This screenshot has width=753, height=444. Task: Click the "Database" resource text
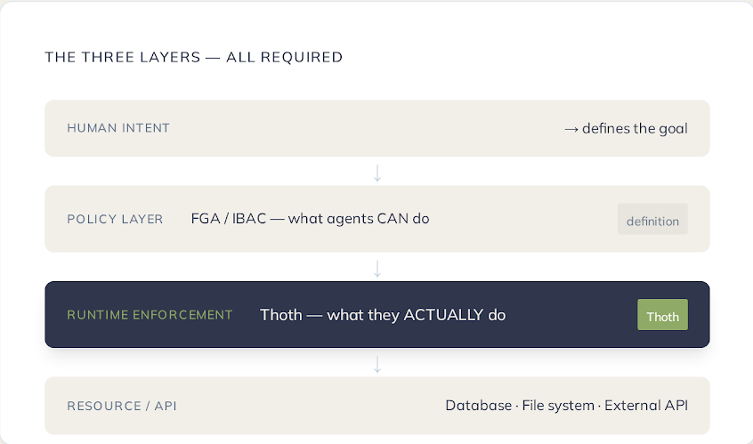click(x=478, y=406)
